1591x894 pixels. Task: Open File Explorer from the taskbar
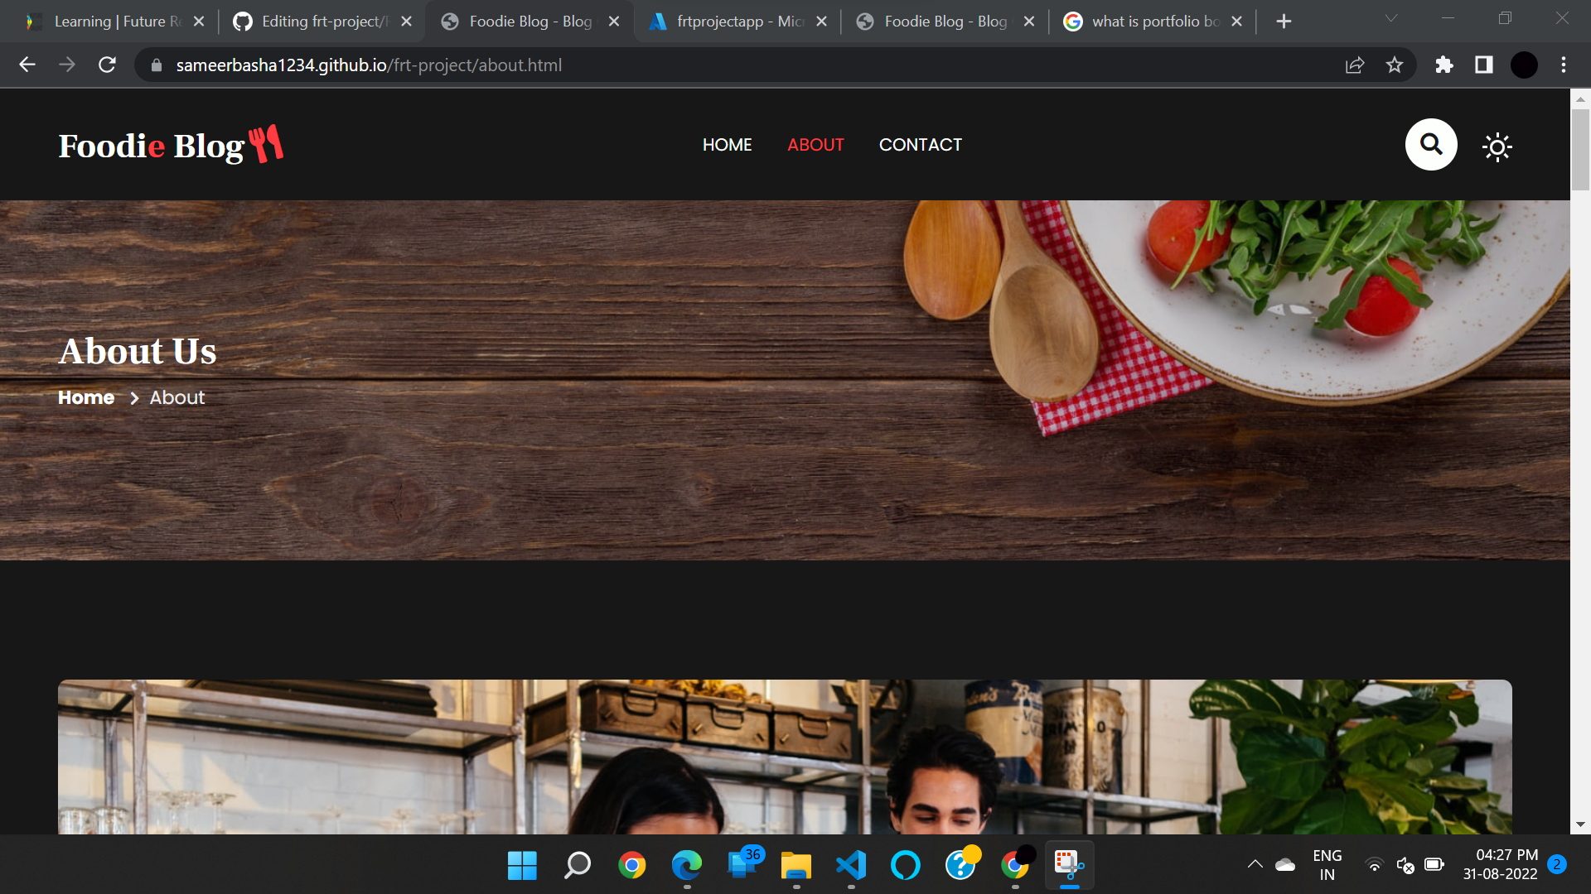(796, 866)
